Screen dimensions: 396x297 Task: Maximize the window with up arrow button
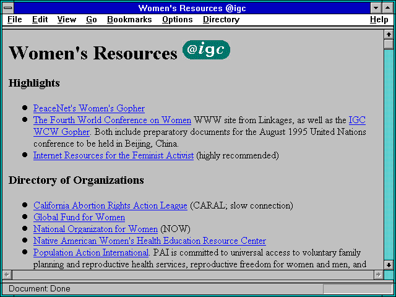[388, 8]
